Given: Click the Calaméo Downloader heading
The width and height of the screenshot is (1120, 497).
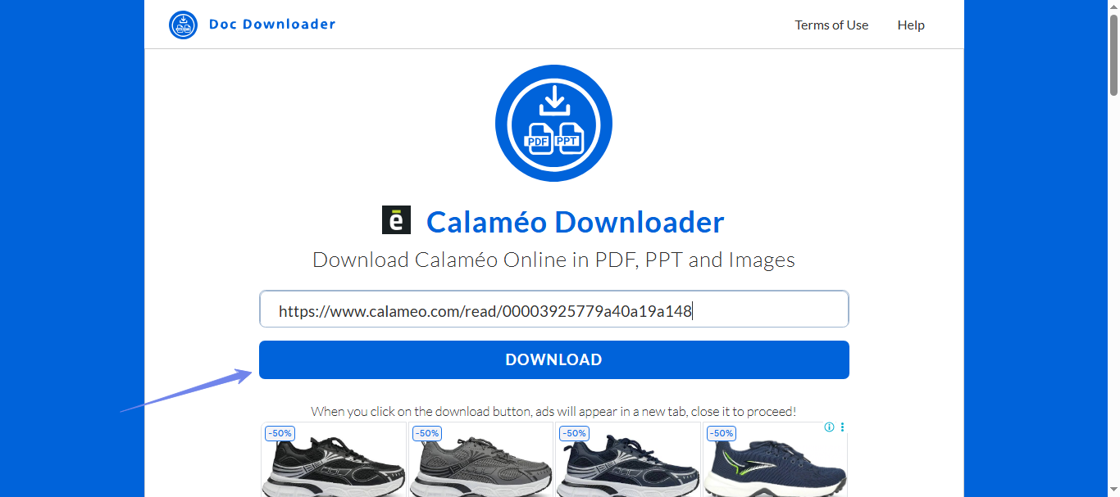Looking at the screenshot, I should (x=575, y=222).
